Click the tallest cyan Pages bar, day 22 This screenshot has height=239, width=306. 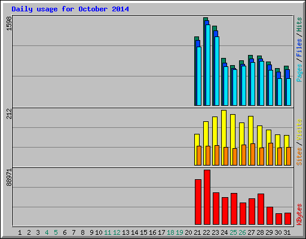coord(208,65)
